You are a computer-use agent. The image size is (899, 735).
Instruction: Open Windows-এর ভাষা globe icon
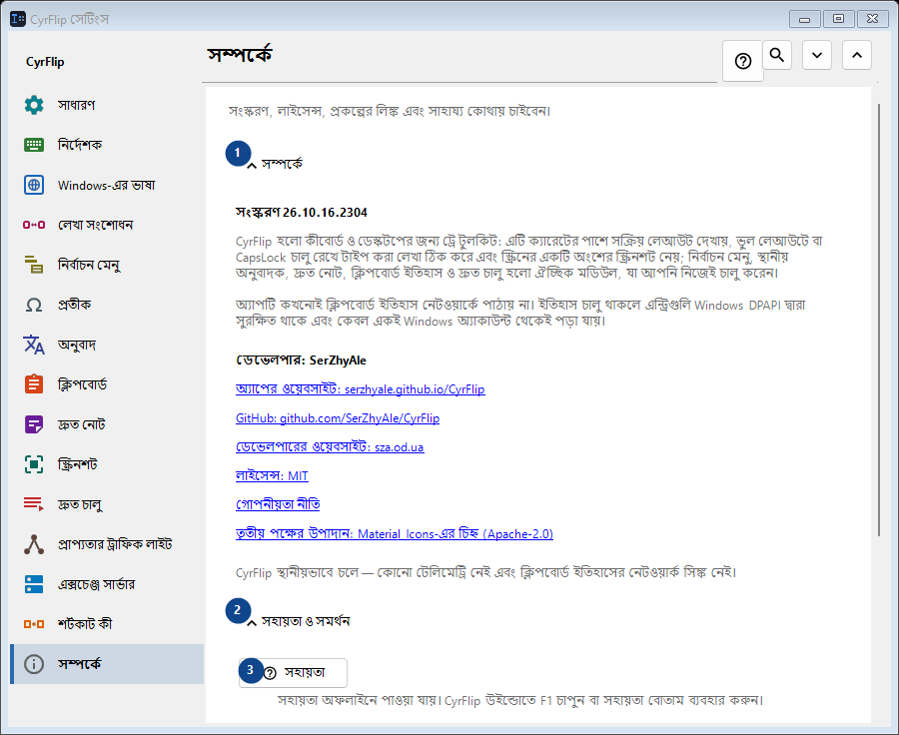point(34,185)
